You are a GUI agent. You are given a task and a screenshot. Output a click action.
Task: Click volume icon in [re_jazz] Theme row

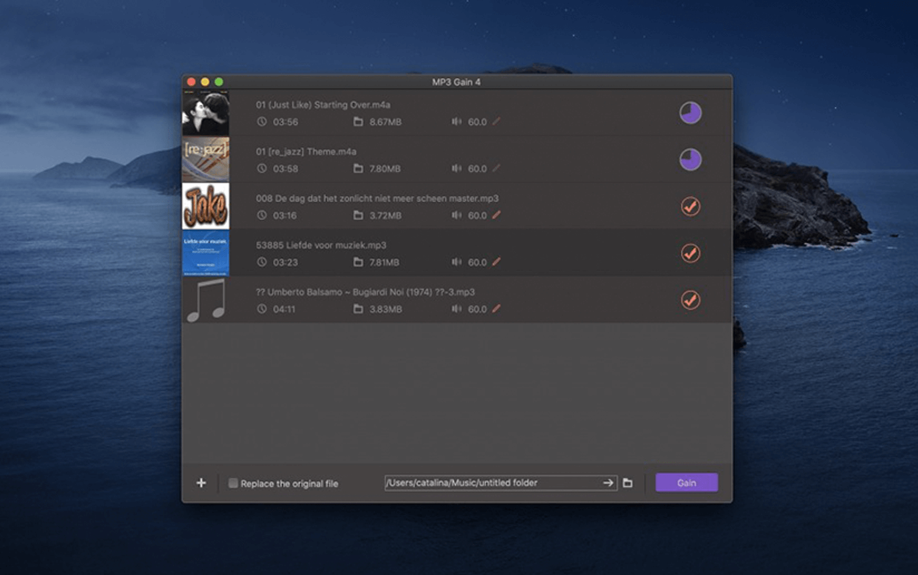coord(456,169)
